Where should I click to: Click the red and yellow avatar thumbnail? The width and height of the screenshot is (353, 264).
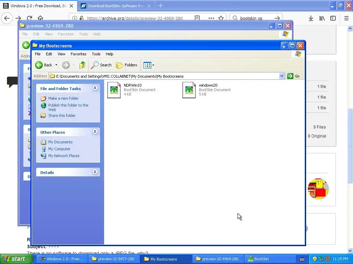[x=318, y=189]
